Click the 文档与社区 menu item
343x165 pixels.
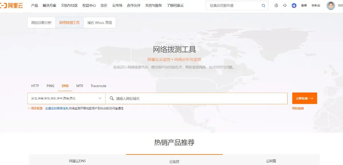[70, 5]
